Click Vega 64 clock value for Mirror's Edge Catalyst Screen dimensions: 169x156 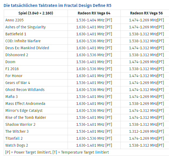94,111
